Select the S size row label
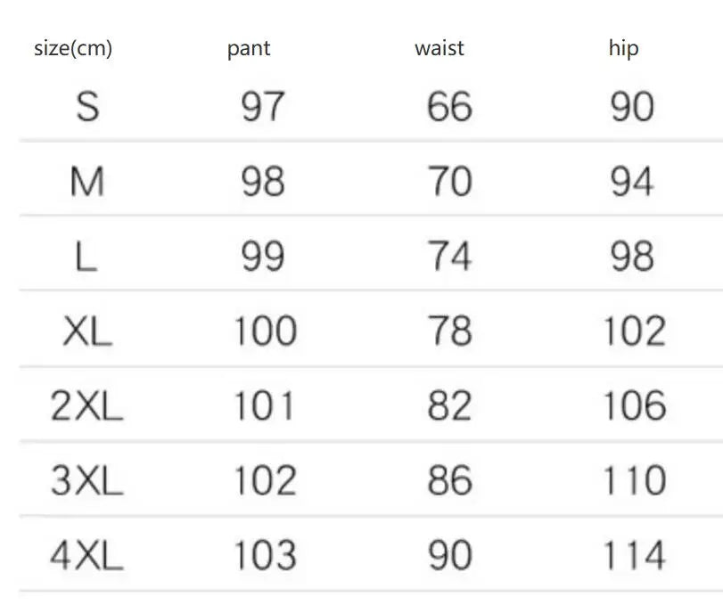This screenshot has height=605, width=723. click(x=87, y=106)
